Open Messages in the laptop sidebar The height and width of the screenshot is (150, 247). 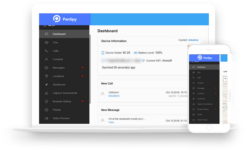click(64, 68)
